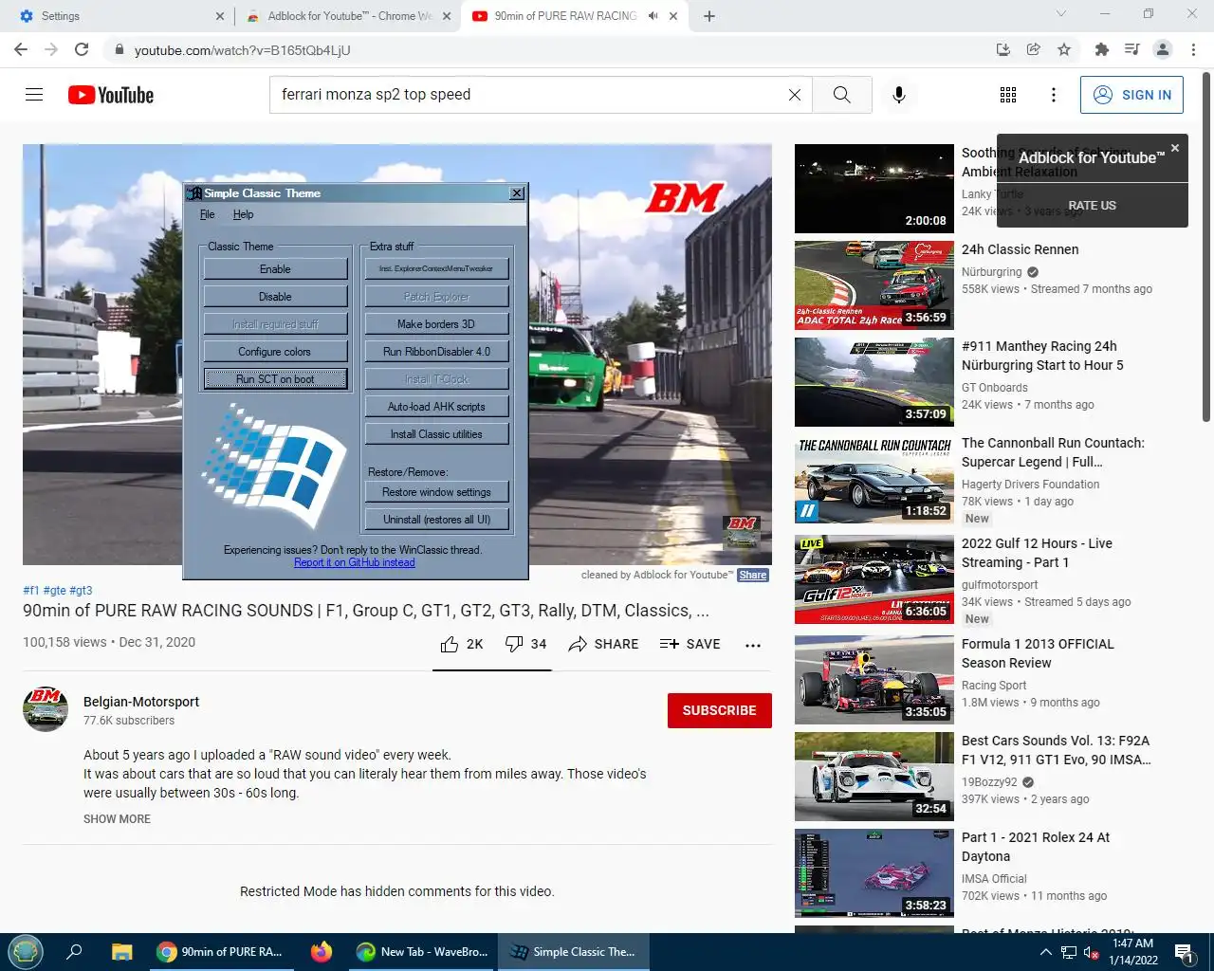Bookmark this page with star
1214x971 pixels.
[x=1064, y=49]
